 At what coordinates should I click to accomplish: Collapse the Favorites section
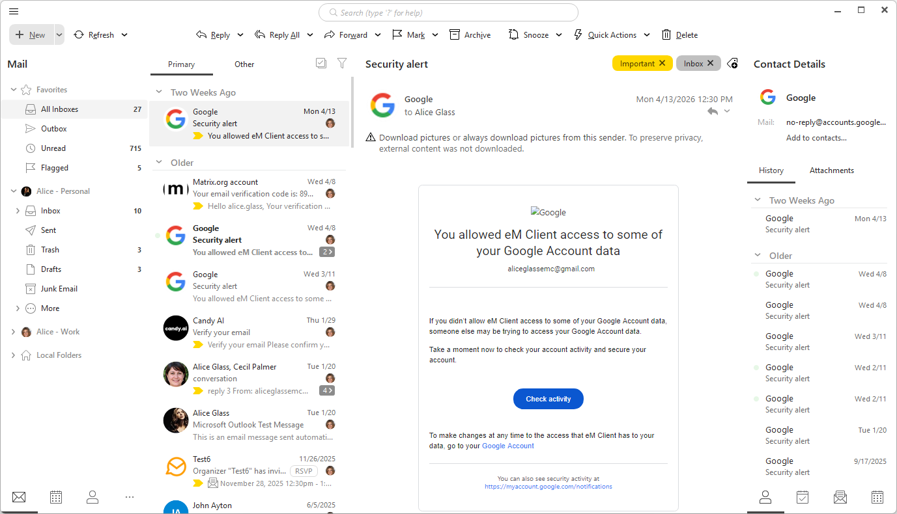pos(14,90)
